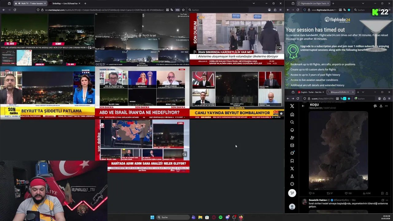The image size is (393, 221).
Task: Open Opera browser icon in taskbar
Action: click(x=214, y=217)
